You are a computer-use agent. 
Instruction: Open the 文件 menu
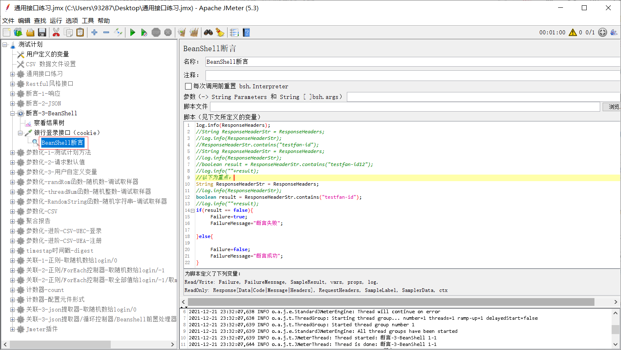click(x=8, y=20)
